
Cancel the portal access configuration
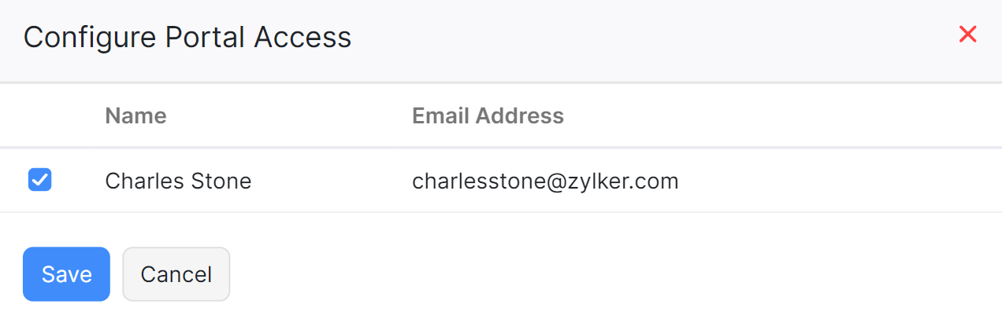point(176,274)
